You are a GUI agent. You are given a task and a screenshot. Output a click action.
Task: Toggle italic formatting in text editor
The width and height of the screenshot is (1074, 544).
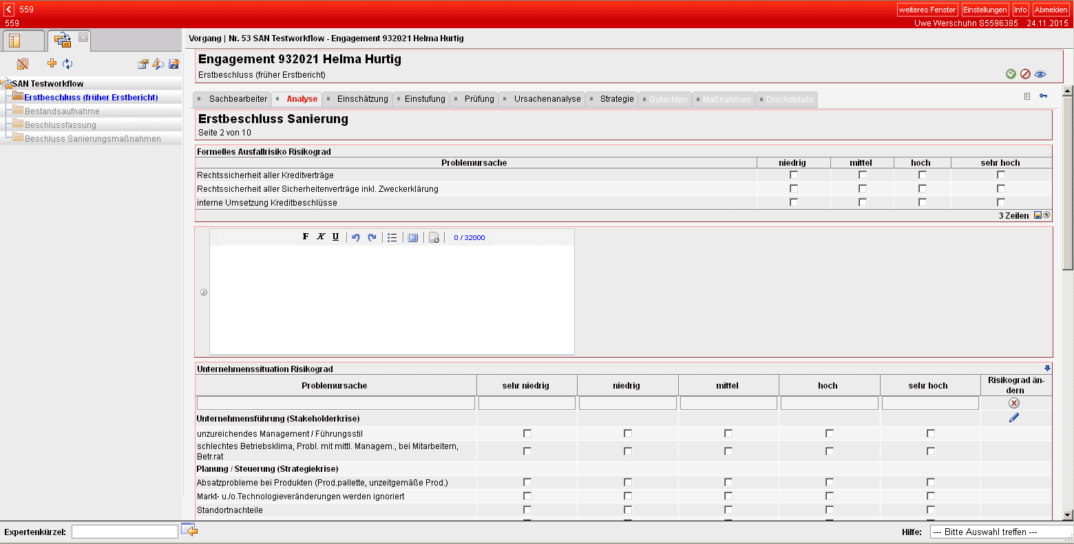[x=321, y=237]
